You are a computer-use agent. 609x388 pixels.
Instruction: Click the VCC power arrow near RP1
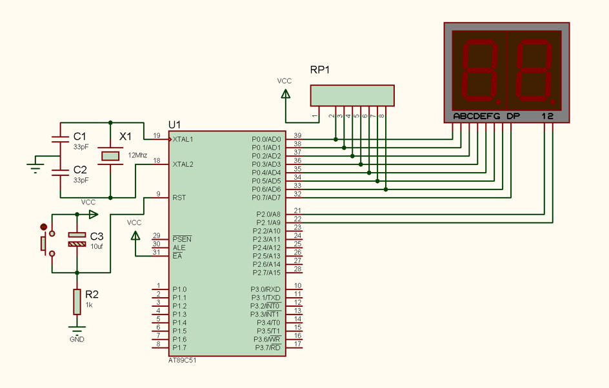tap(285, 94)
